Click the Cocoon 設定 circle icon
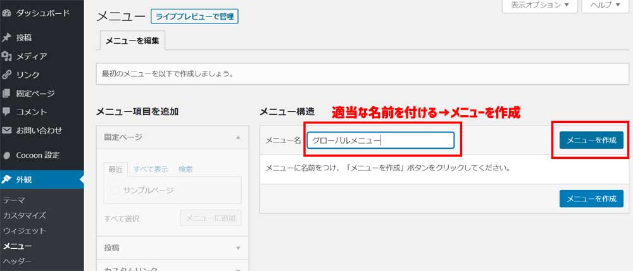Screen dimensions: 633x271 (x=7, y=155)
